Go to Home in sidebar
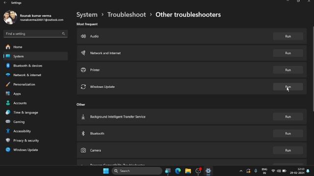 click(35, 47)
